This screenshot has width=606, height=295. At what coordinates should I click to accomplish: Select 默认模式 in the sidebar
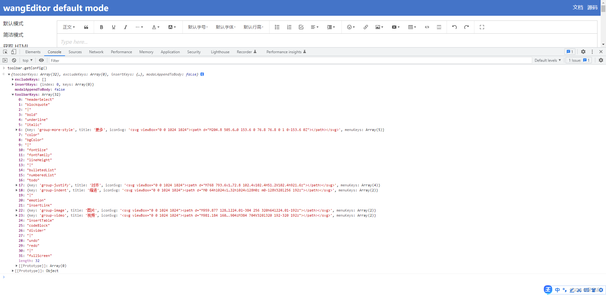(13, 24)
